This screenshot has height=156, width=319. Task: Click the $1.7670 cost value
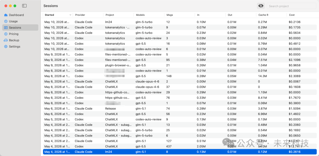(x=294, y=97)
